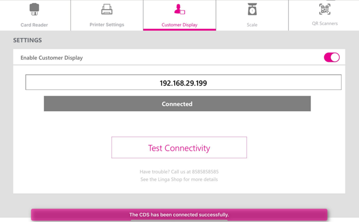This screenshot has width=359, height=222.
Task: Switch to the Card Reader tab label
Action: pos(34,25)
